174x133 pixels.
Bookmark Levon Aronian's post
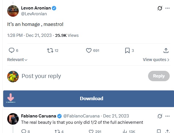pyautogui.click(x=127, y=50)
